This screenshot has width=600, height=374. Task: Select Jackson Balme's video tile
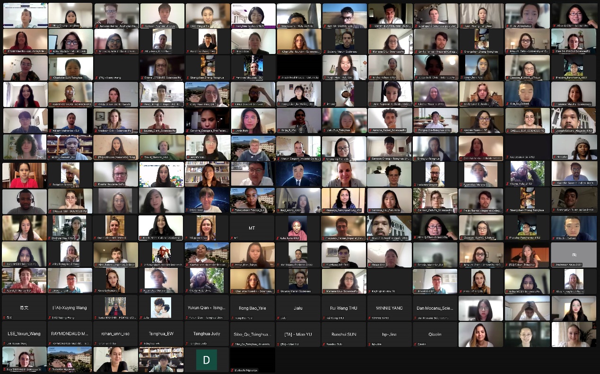[116, 15]
